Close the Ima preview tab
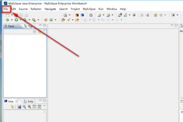This screenshot has width=183, height=122. [x=17, y=101]
